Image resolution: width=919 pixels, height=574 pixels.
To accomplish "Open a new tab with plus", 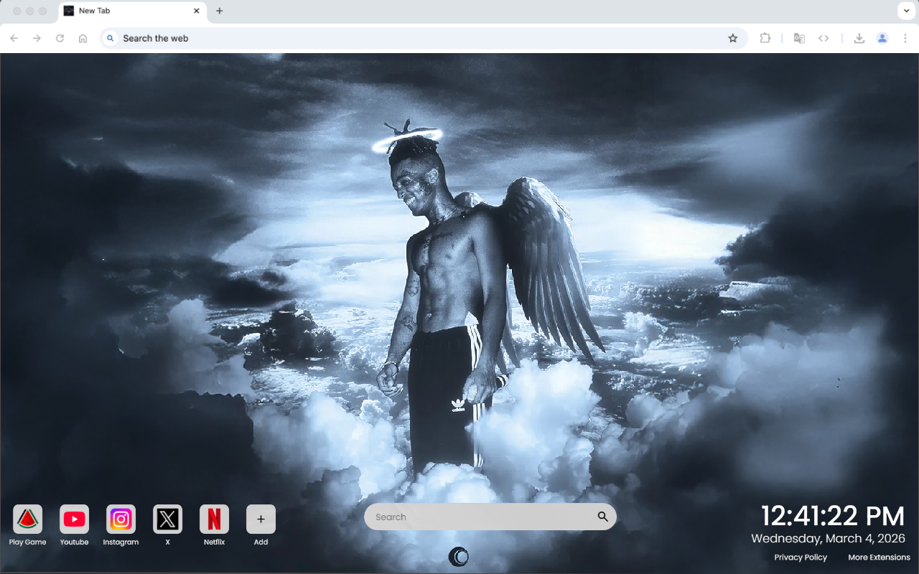I will [x=220, y=11].
